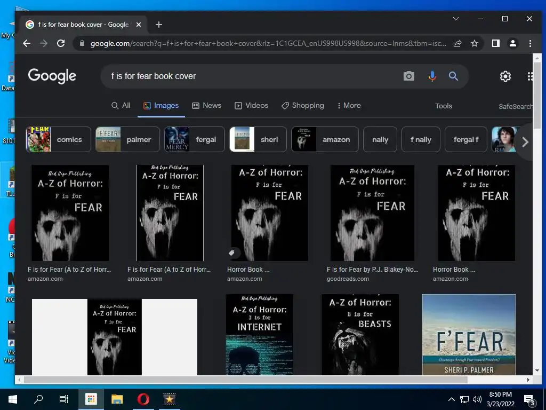This screenshot has width=546, height=410.
Task: Click the browser back arrow
Action: (27, 43)
